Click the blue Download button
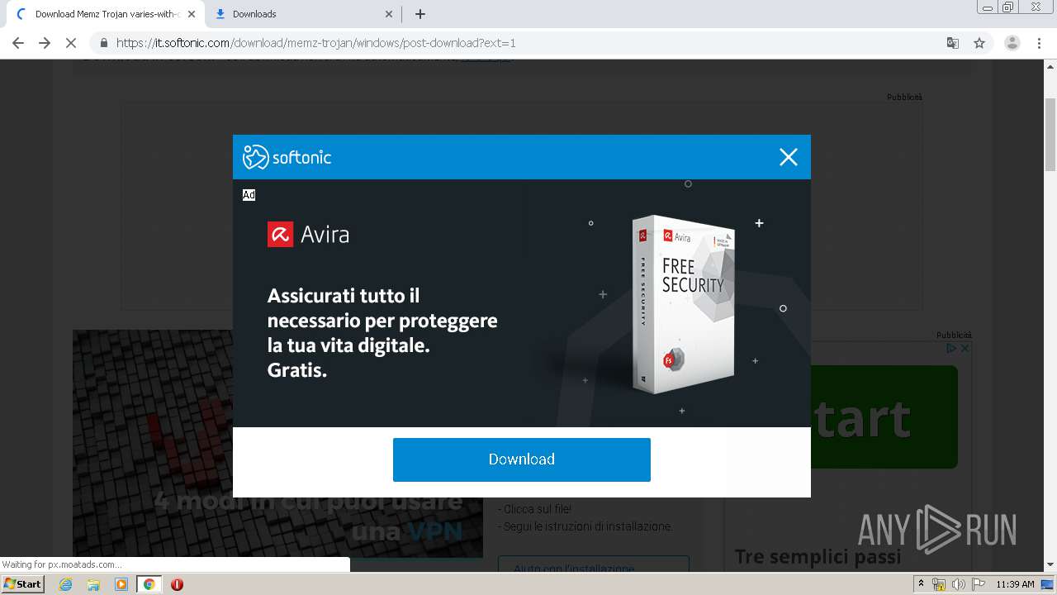The image size is (1057, 595). point(522,459)
